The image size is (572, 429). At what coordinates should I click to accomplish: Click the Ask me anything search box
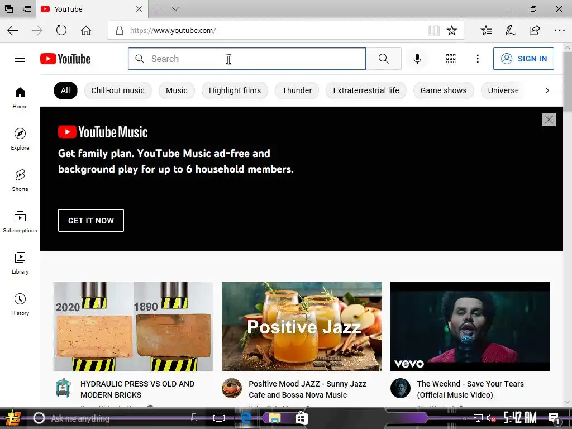tap(116, 418)
